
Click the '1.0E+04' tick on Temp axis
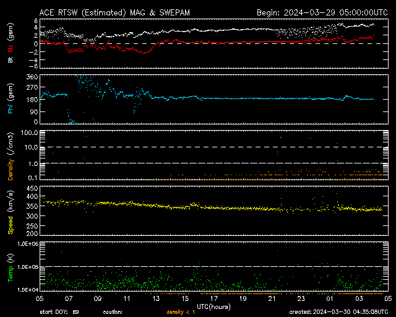tap(28, 290)
